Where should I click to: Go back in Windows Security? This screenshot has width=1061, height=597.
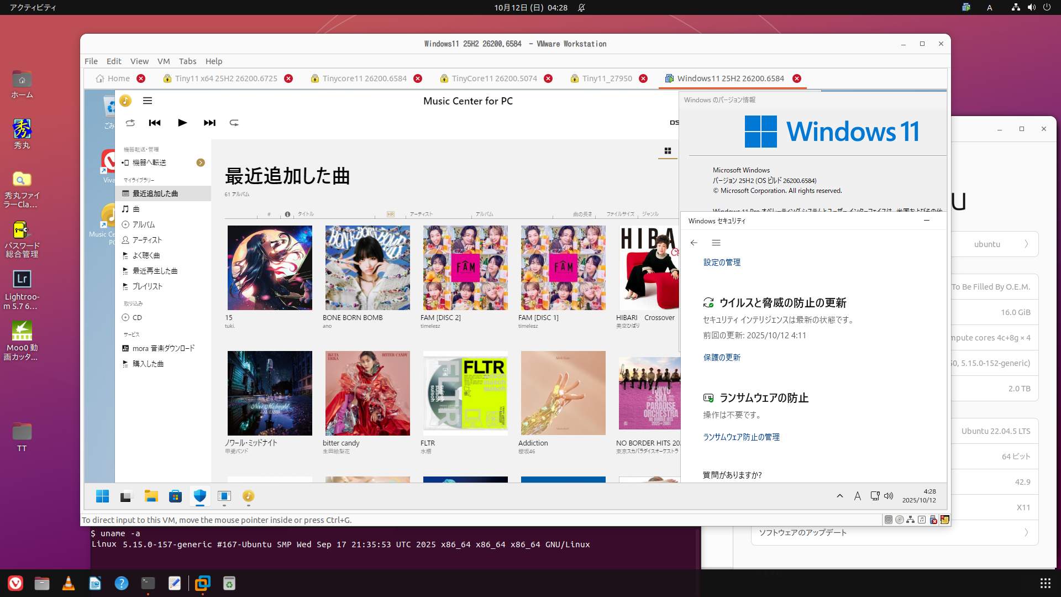(x=694, y=243)
